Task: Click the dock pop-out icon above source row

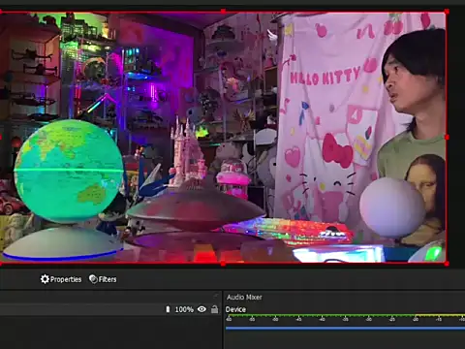Action: [x=216, y=296]
